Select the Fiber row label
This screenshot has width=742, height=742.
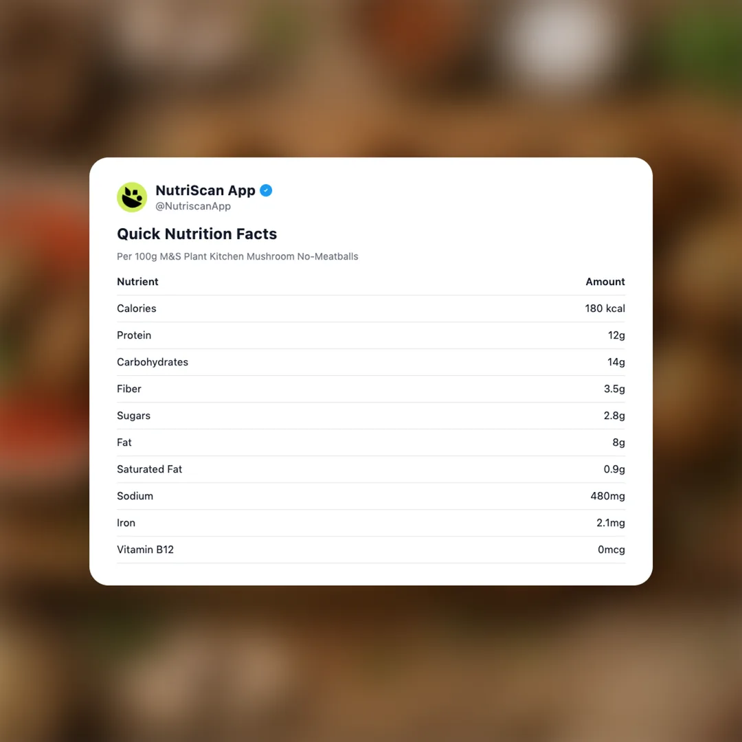pyautogui.click(x=128, y=389)
